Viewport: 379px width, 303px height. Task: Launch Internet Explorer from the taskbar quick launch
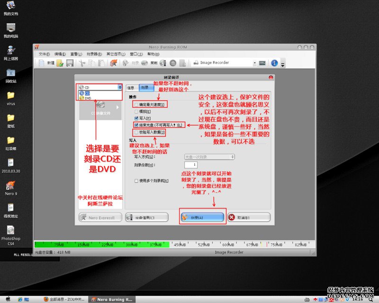(x=20, y=299)
